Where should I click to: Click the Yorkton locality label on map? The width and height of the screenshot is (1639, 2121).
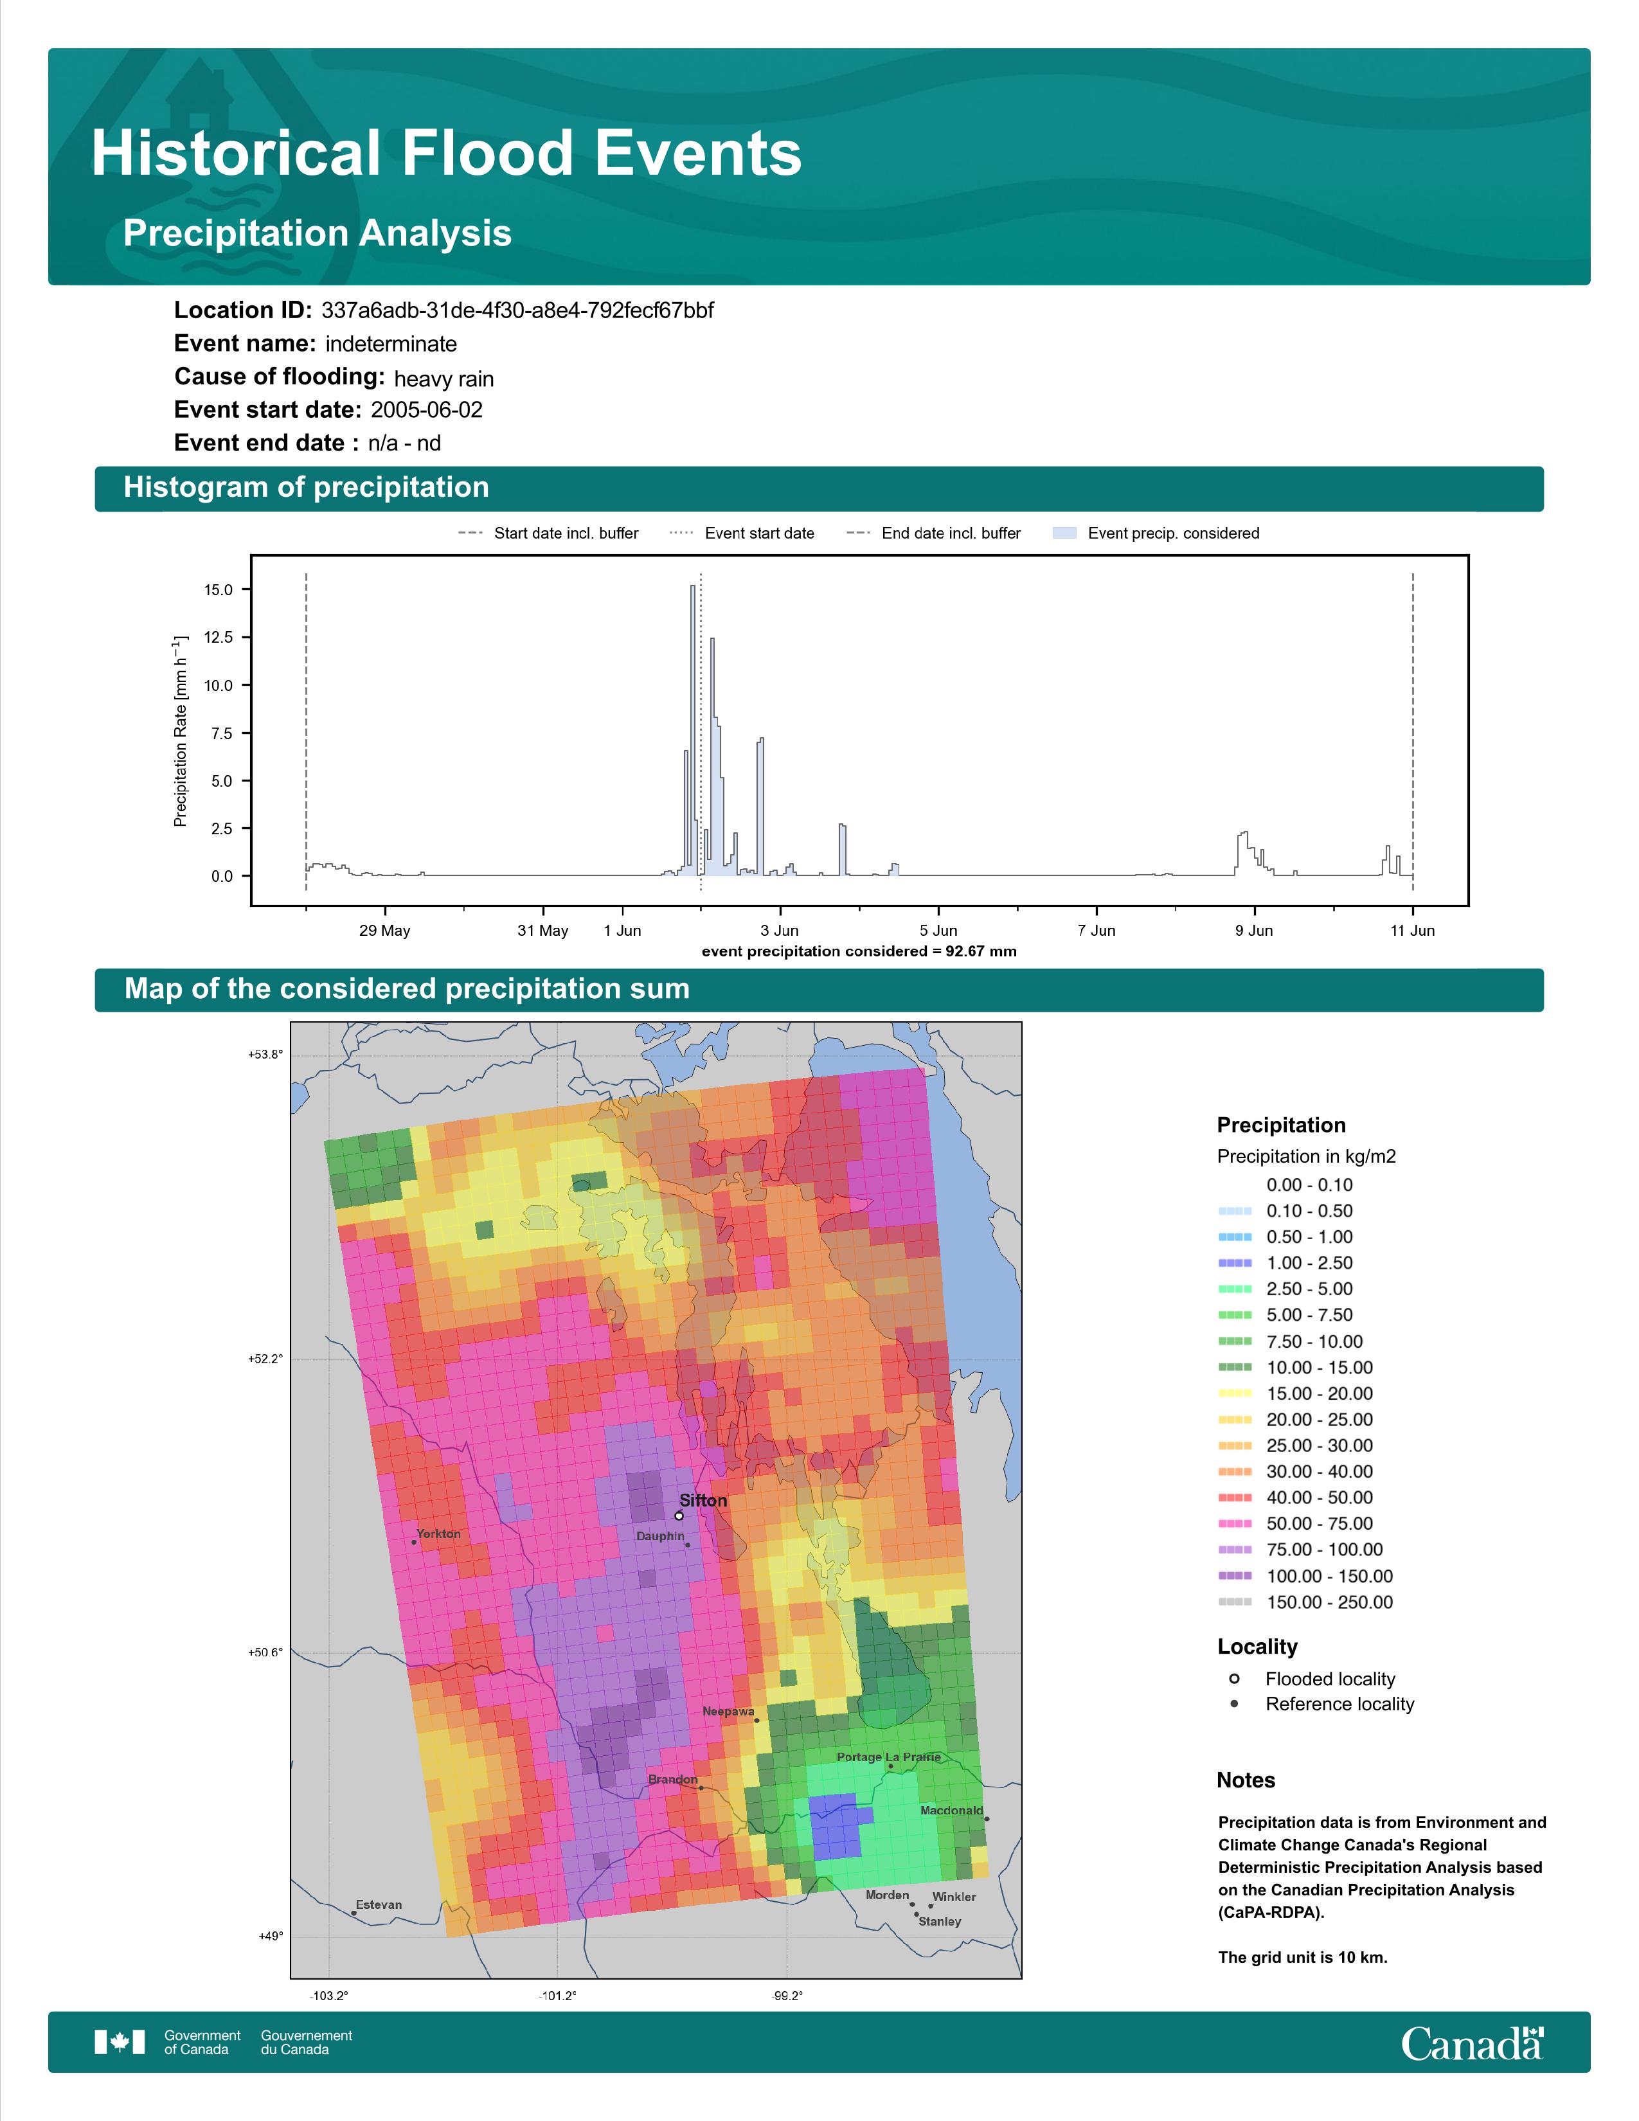click(x=439, y=1534)
